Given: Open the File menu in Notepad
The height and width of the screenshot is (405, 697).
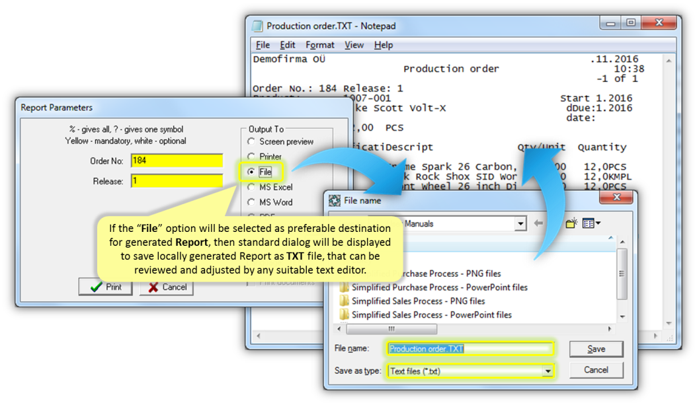Looking at the screenshot, I should click(x=263, y=45).
